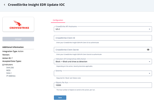Screen dimensions: 154x102
Task: Collapse the Indicators tree node
Action: click(3, 65)
